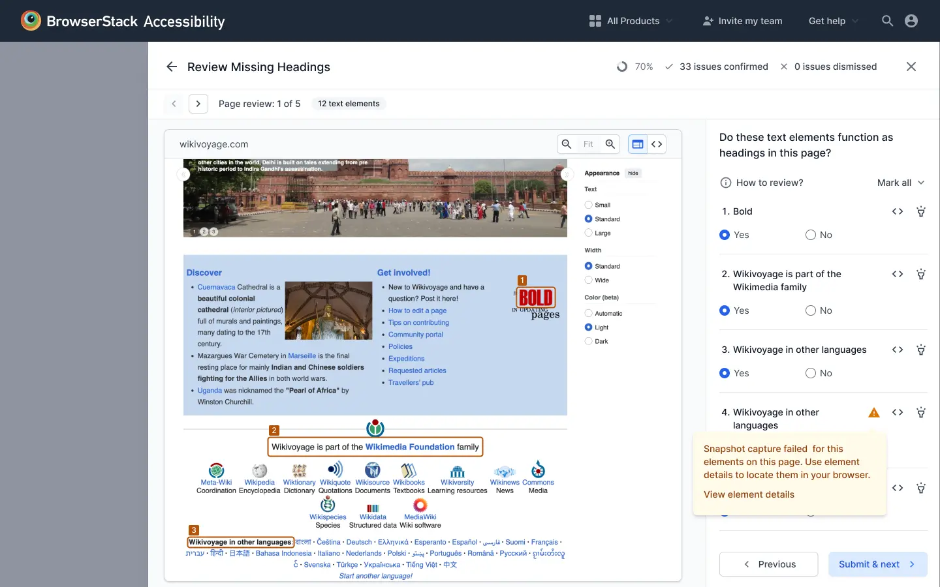Click the Submit & next button
Image resolution: width=940 pixels, height=587 pixels.
pyautogui.click(x=877, y=564)
